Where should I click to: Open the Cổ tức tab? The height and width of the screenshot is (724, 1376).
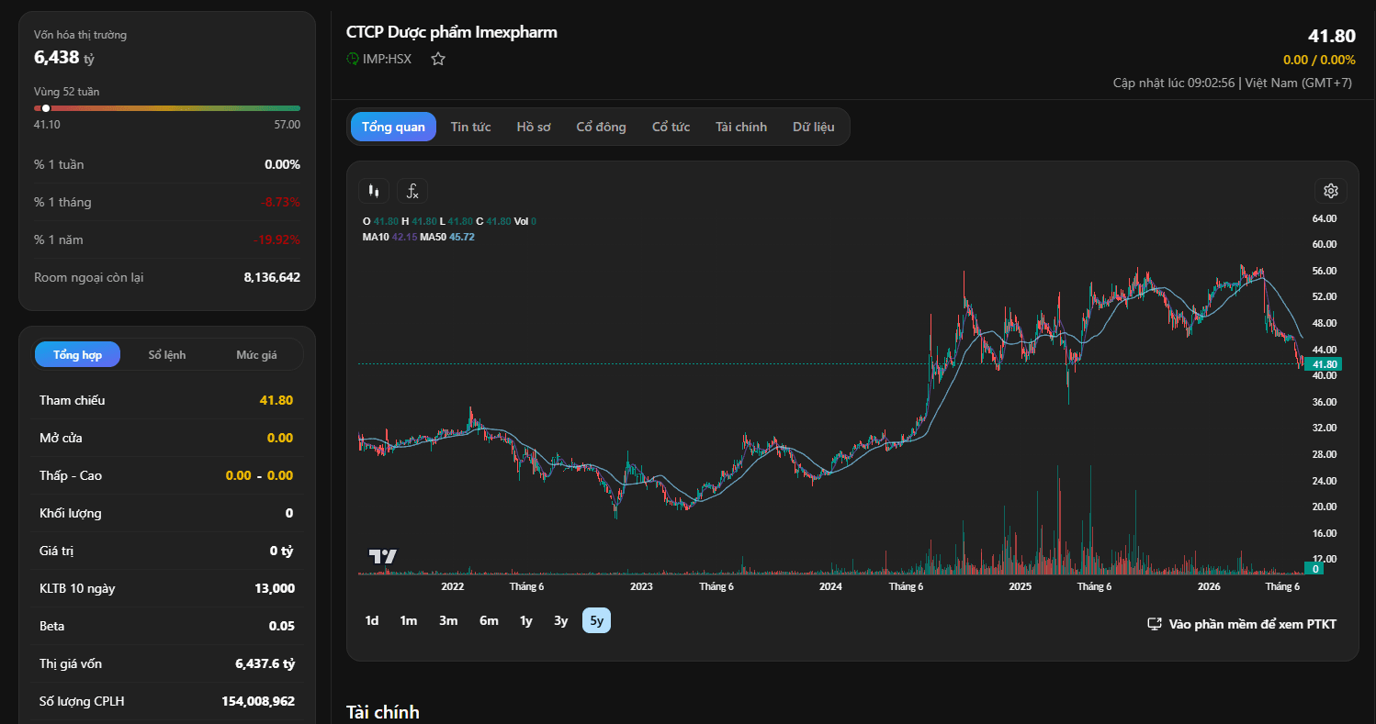pyautogui.click(x=671, y=127)
